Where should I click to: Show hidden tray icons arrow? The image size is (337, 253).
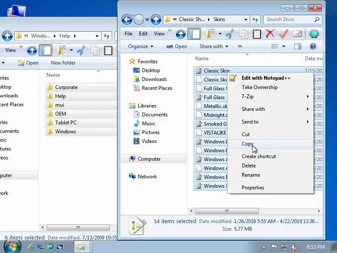(x=264, y=247)
